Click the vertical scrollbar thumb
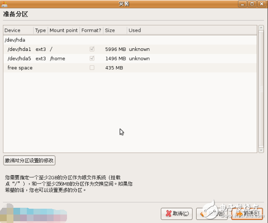 tap(261, 89)
